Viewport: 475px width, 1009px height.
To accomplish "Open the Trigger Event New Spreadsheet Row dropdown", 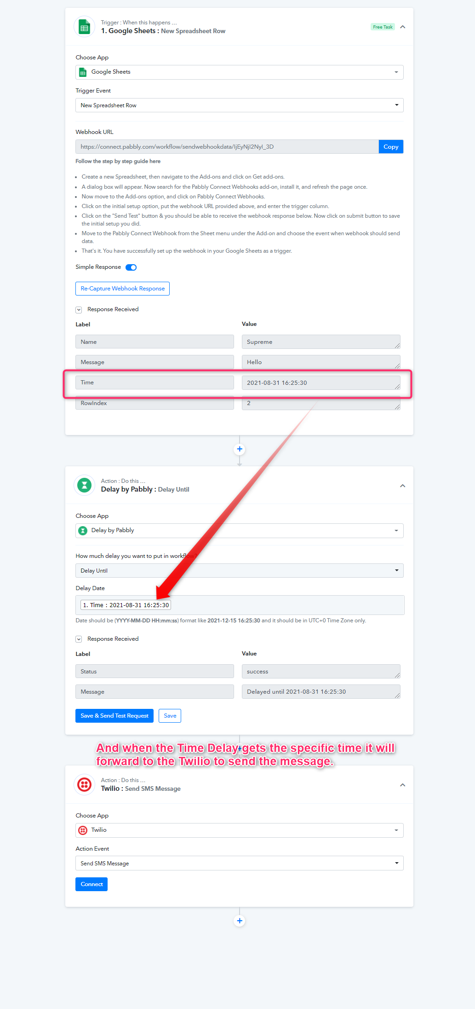I will coord(240,105).
